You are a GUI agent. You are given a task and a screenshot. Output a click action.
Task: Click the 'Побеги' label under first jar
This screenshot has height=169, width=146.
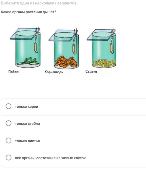tap(14, 72)
